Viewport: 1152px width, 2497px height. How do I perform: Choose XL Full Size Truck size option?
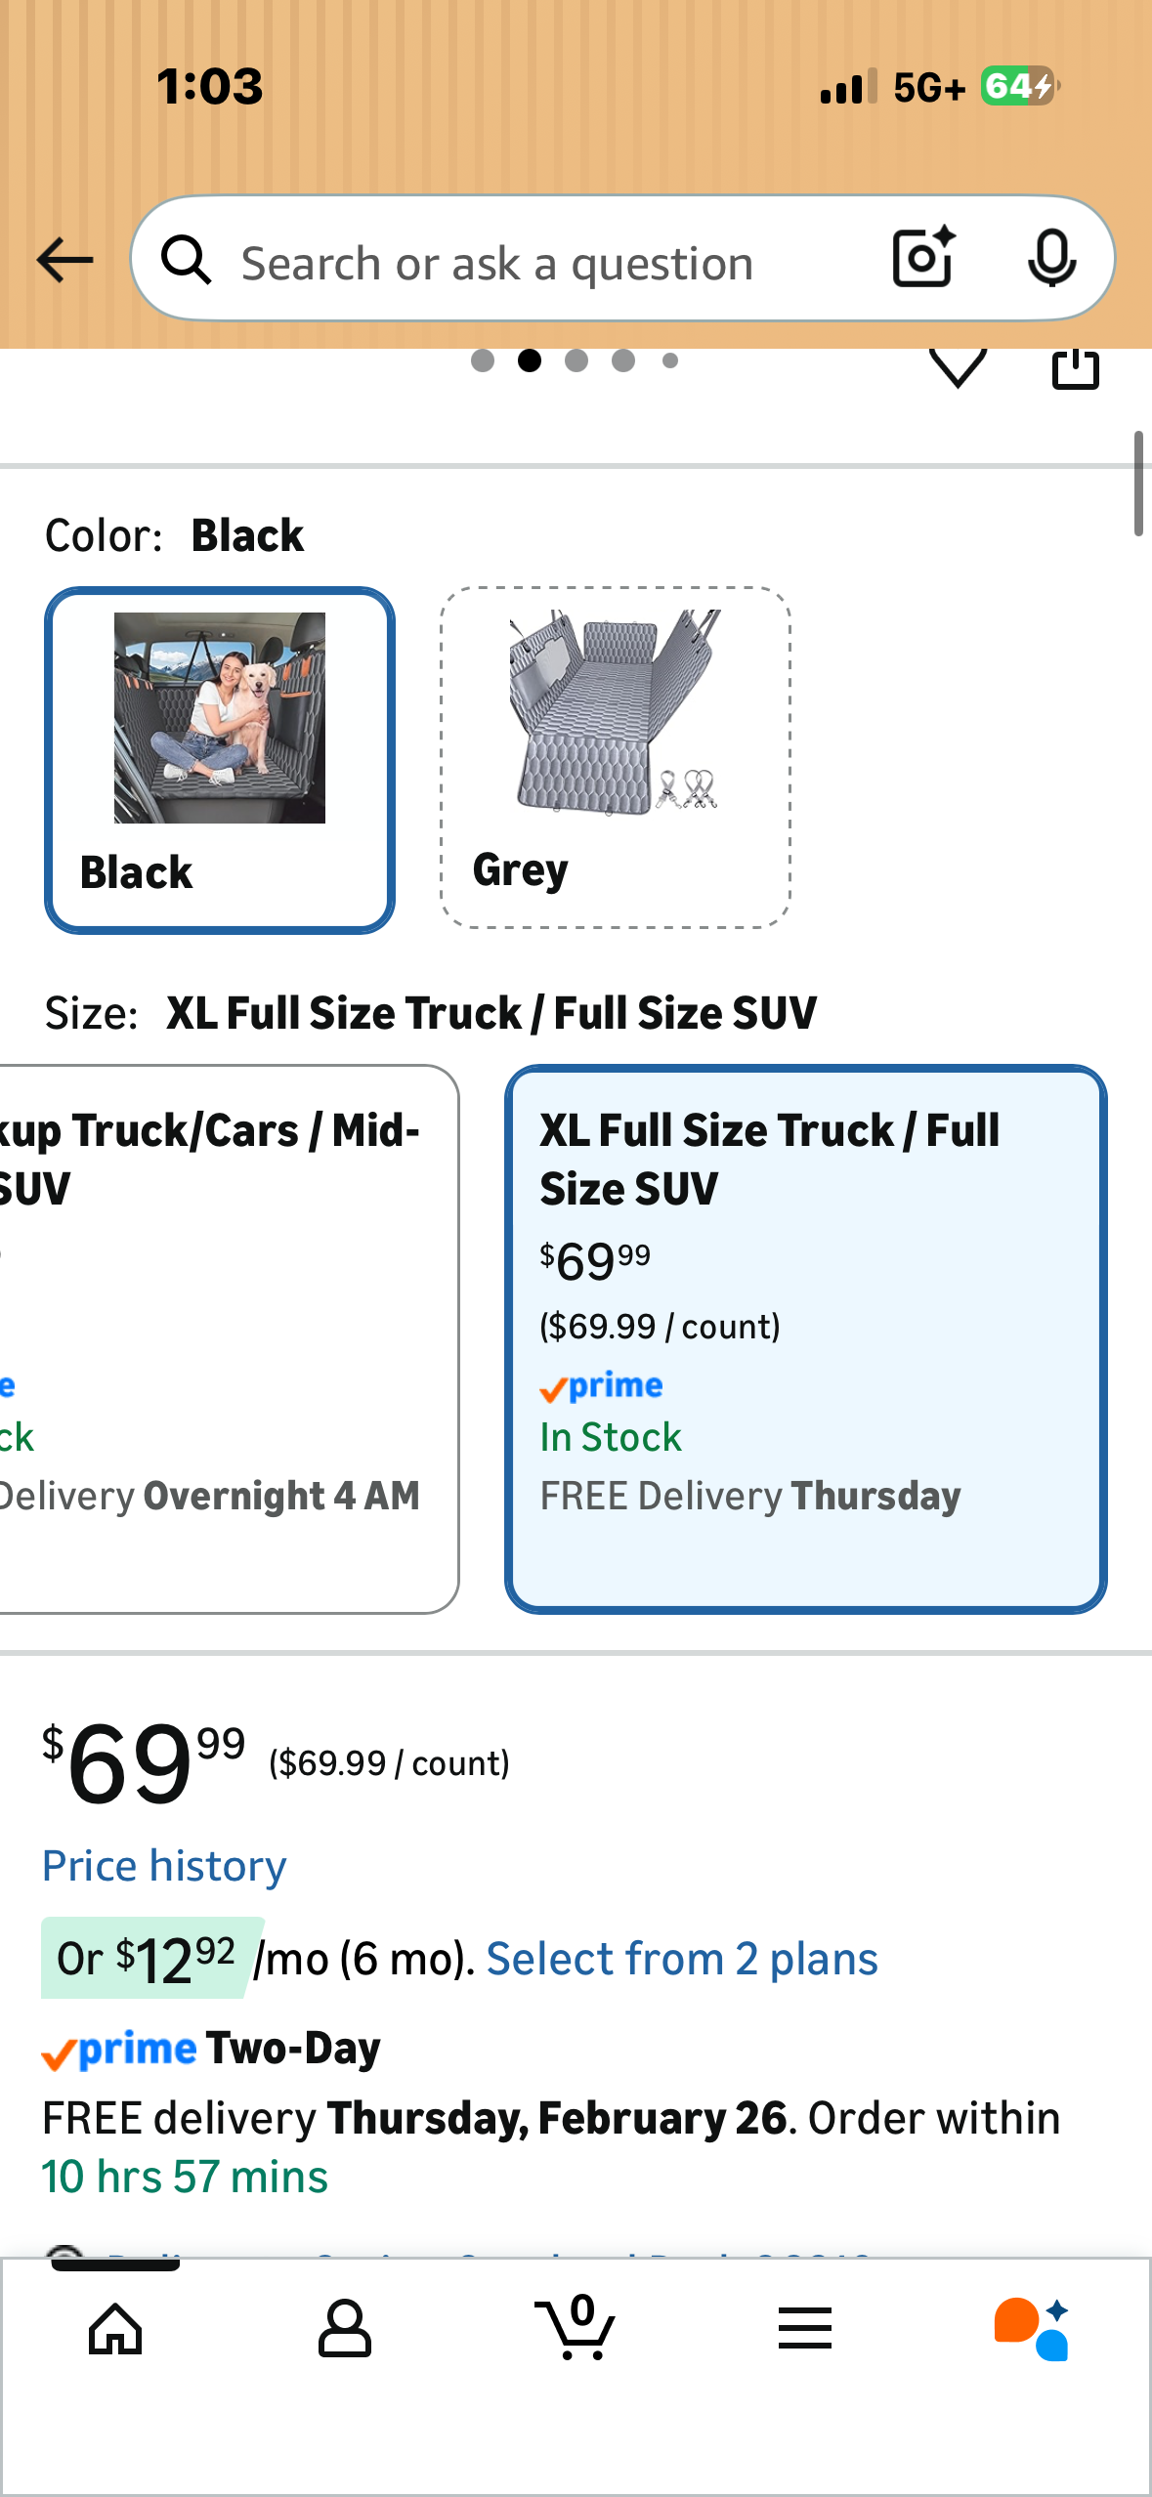click(x=805, y=1338)
